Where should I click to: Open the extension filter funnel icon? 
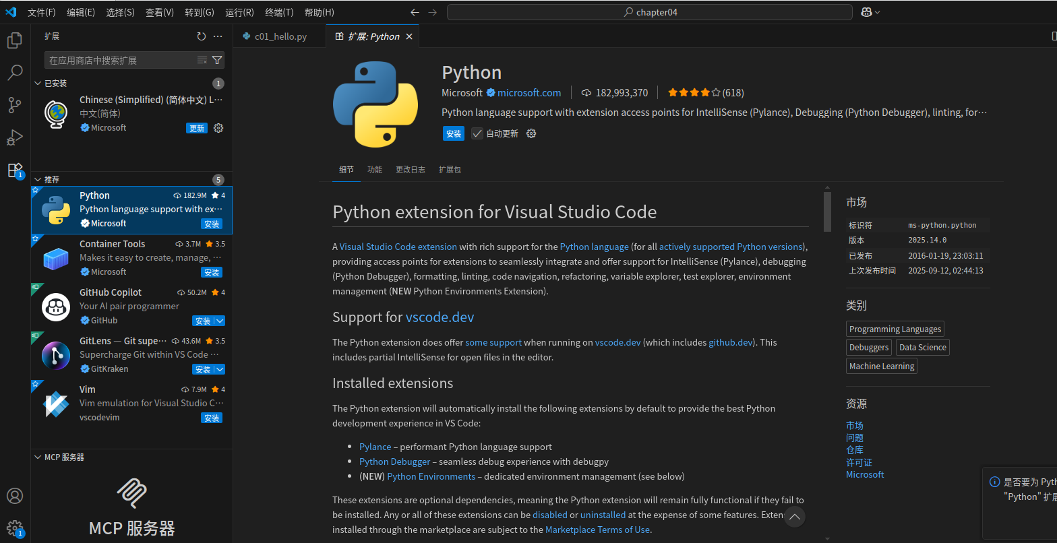click(217, 60)
